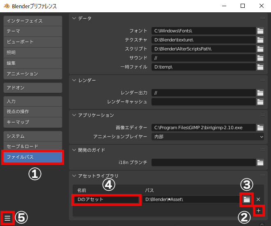The height and width of the screenshot is (226, 271).
Task: Switch to 照明 preferences tab
Action: [33, 53]
